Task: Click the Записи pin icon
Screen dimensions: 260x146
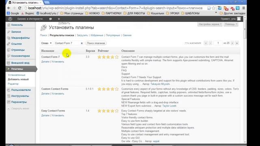Action: point(9,32)
